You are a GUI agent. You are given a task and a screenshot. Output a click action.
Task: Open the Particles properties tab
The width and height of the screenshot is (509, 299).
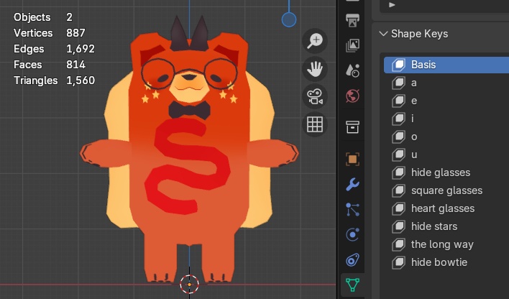click(x=352, y=209)
